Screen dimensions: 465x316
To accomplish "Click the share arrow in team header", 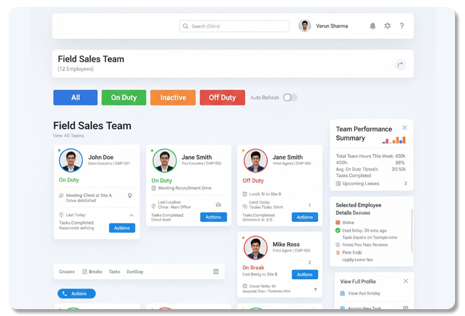I will [400, 65].
